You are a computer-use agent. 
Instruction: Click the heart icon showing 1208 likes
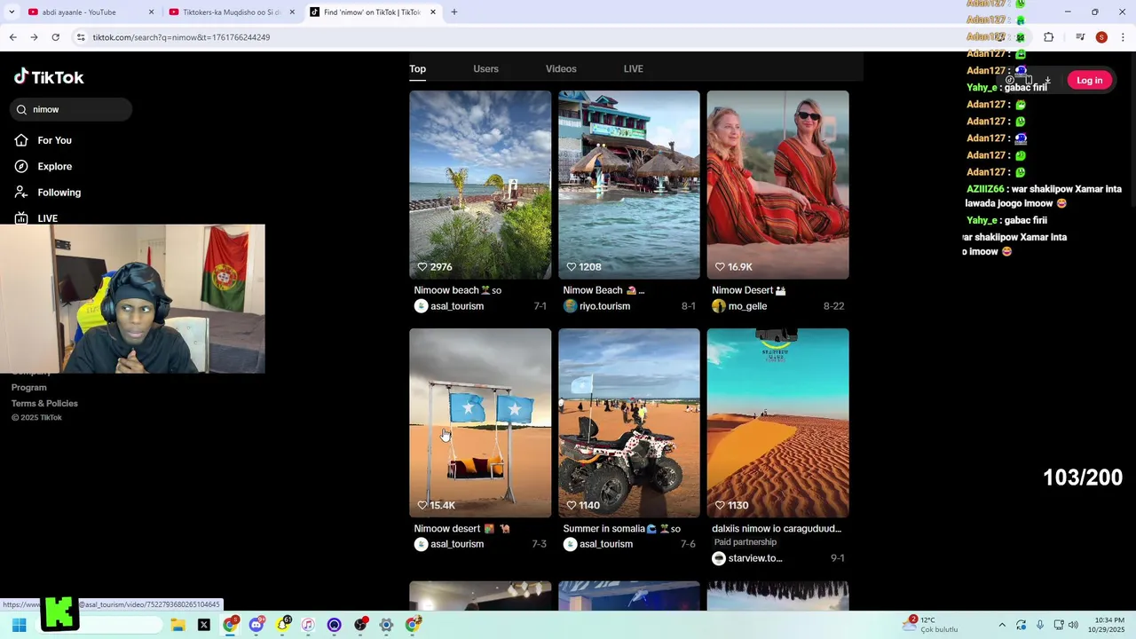(572, 266)
